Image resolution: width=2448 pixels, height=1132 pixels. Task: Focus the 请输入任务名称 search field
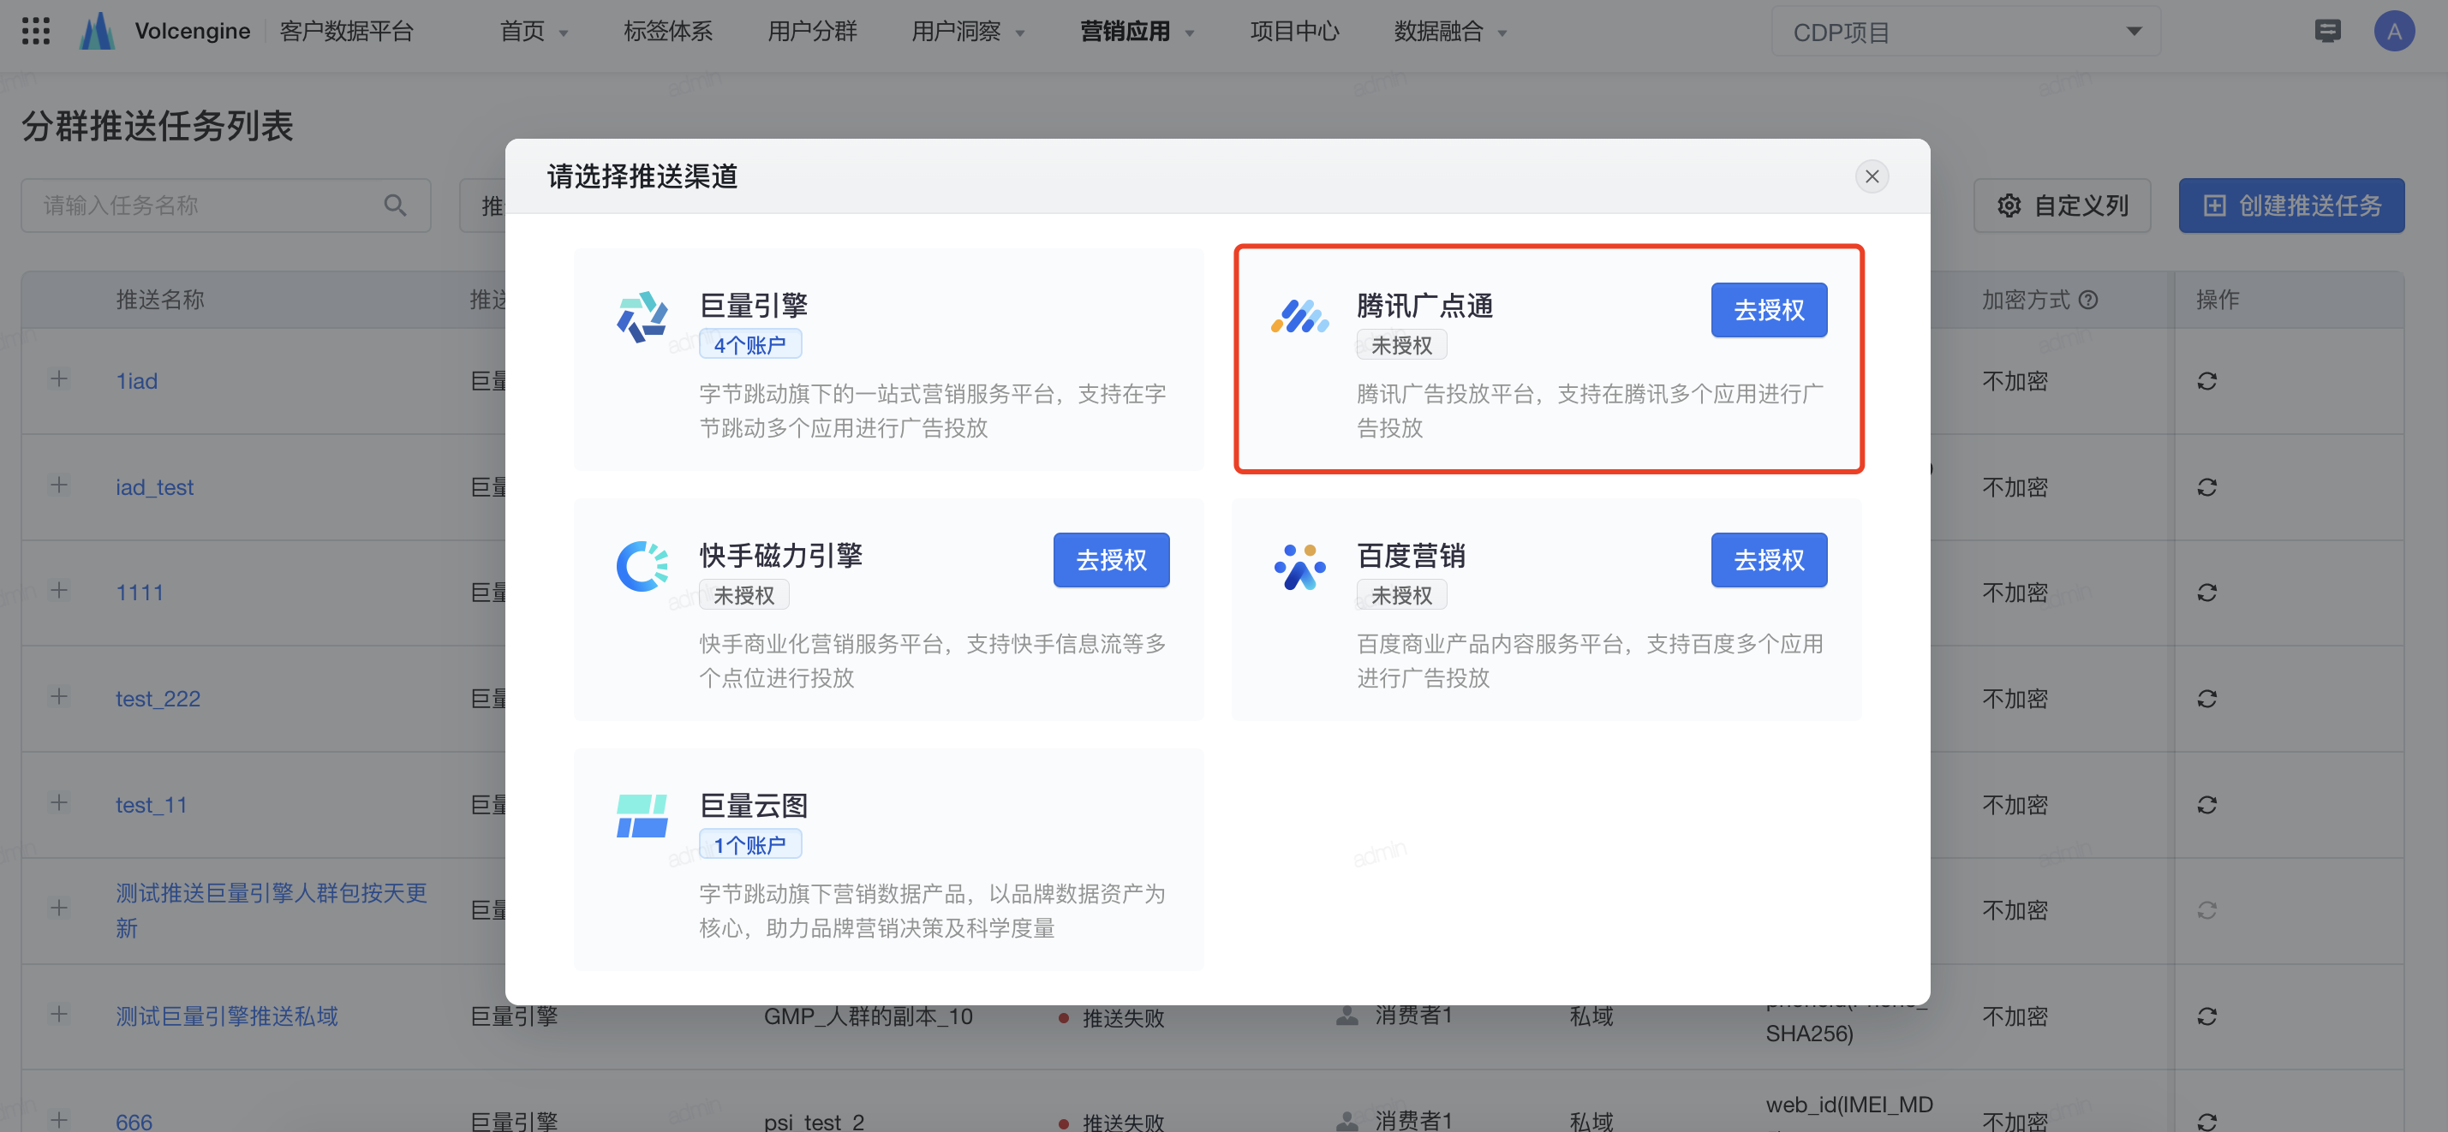(226, 206)
